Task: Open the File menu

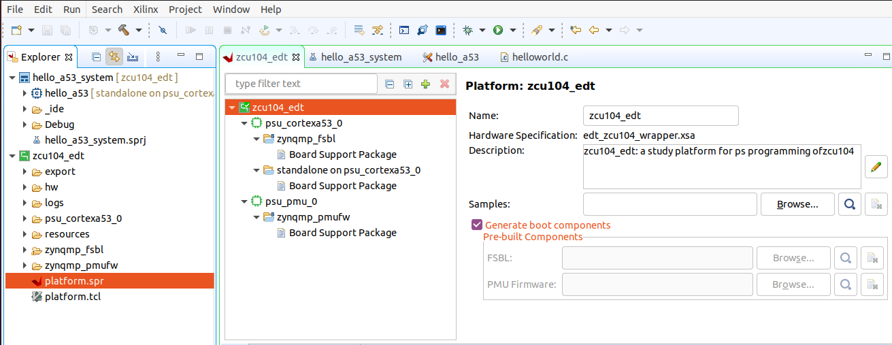Action: tap(14, 10)
